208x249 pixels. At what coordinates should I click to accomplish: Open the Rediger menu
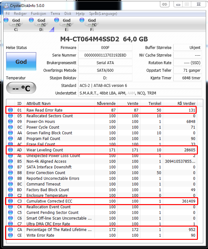(20, 14)
